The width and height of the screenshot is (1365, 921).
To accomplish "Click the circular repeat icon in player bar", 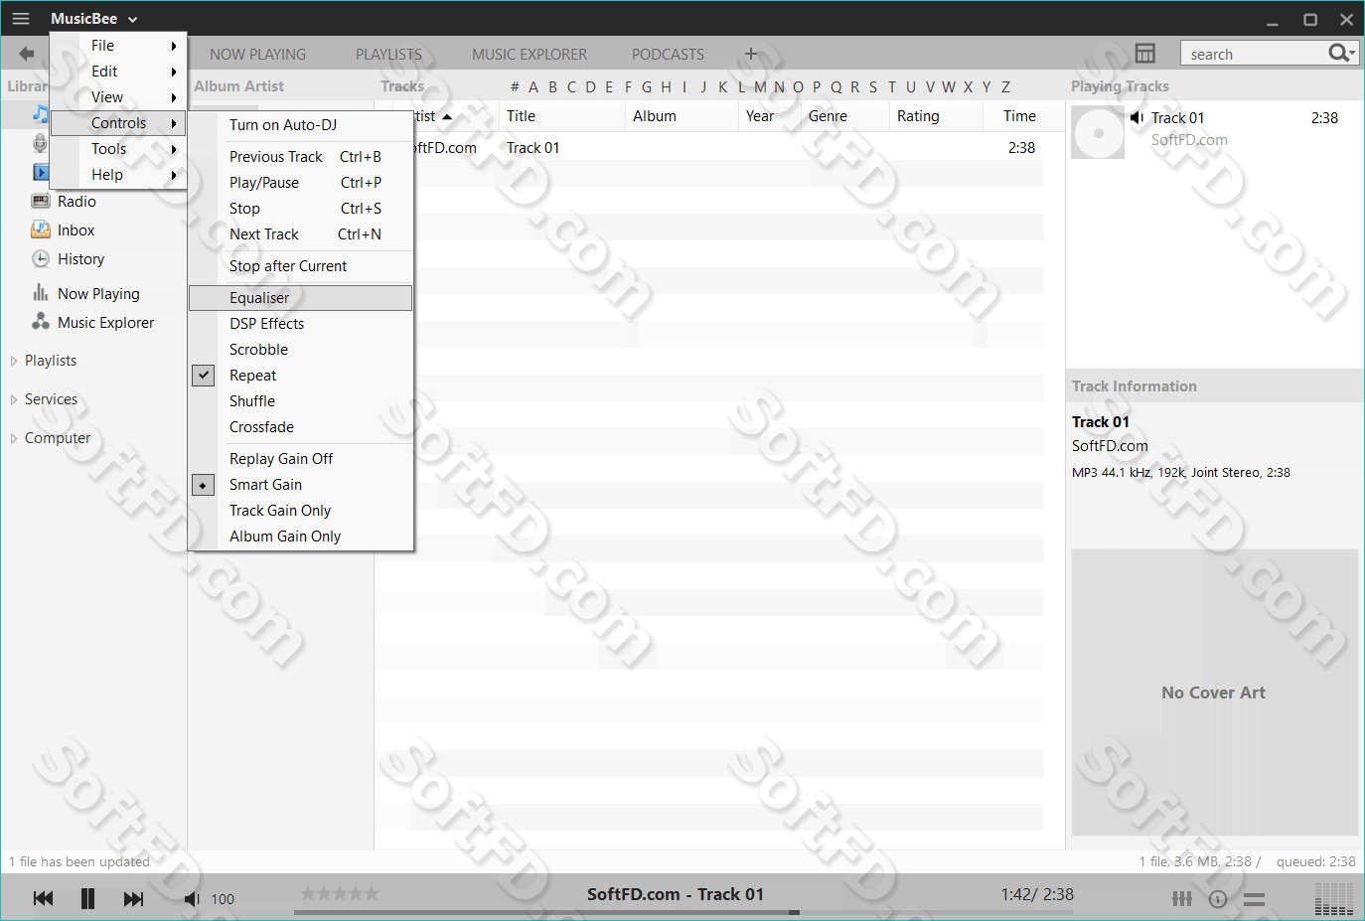I will (1218, 899).
